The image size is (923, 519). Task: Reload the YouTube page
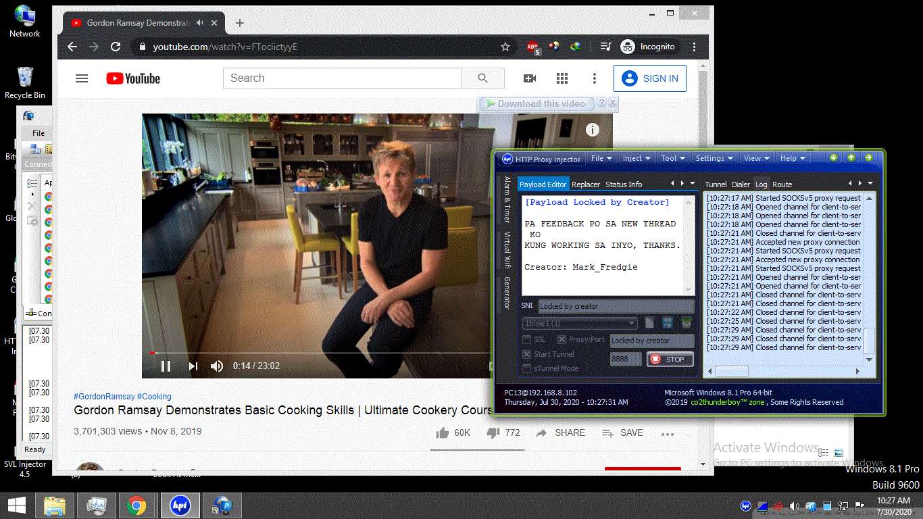[116, 47]
